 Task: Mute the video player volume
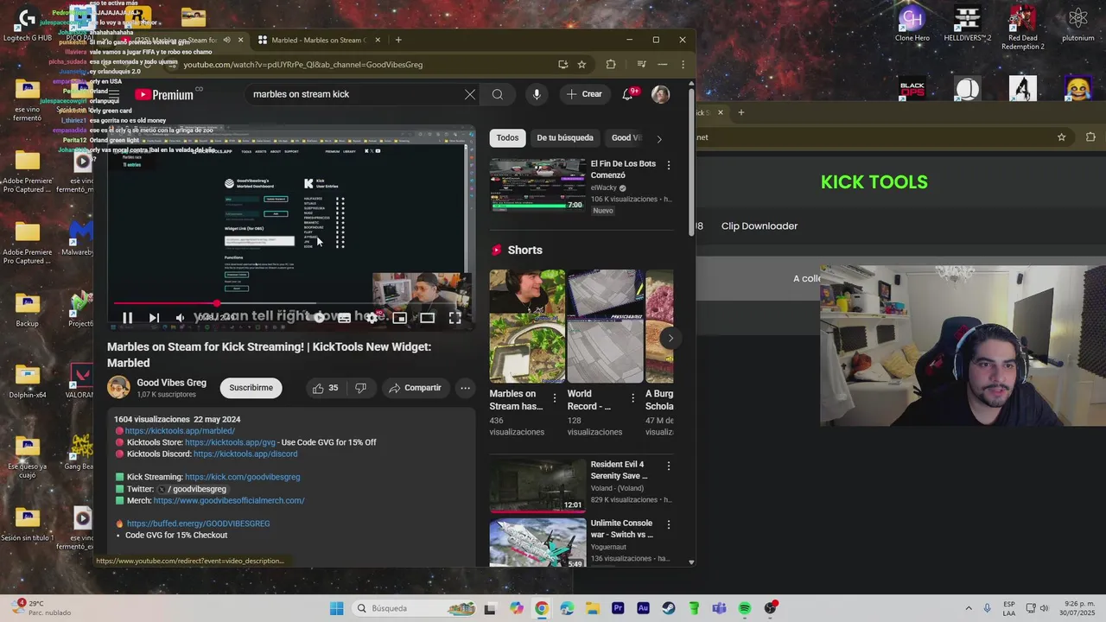pos(180,318)
